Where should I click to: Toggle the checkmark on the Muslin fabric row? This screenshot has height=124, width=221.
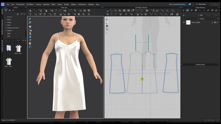click(x=184, y=22)
